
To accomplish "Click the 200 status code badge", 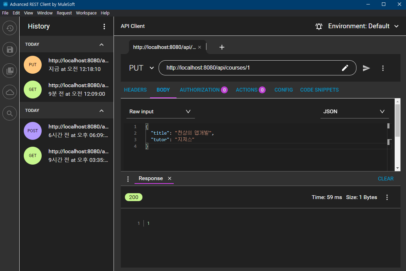I will (133, 197).
